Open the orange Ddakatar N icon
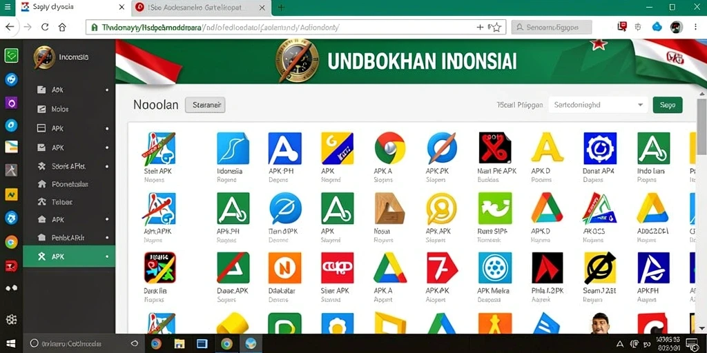This screenshot has height=353, width=707. click(x=285, y=268)
